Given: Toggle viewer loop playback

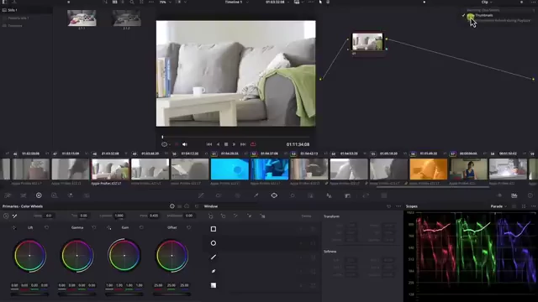Looking at the screenshot, I should (253, 144).
